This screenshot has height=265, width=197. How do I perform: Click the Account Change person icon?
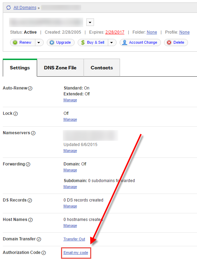(125, 42)
